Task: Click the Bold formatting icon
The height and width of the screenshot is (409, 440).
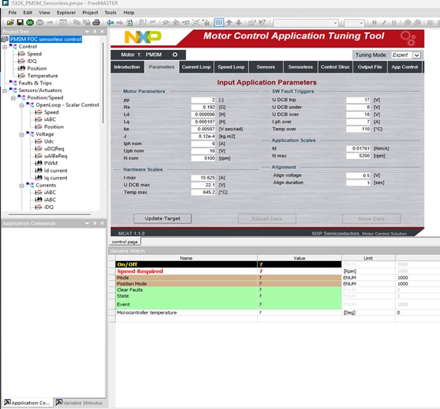Action: (x=374, y=22)
